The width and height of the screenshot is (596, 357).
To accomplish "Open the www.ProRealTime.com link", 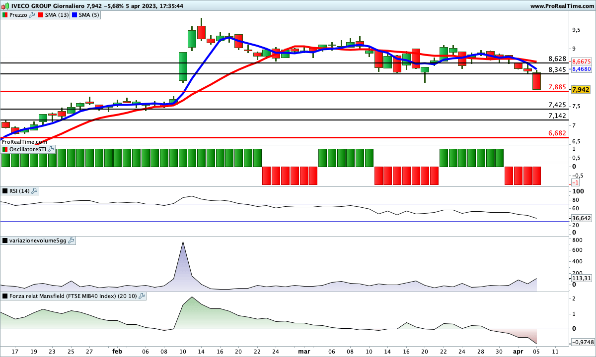I will [562, 6].
